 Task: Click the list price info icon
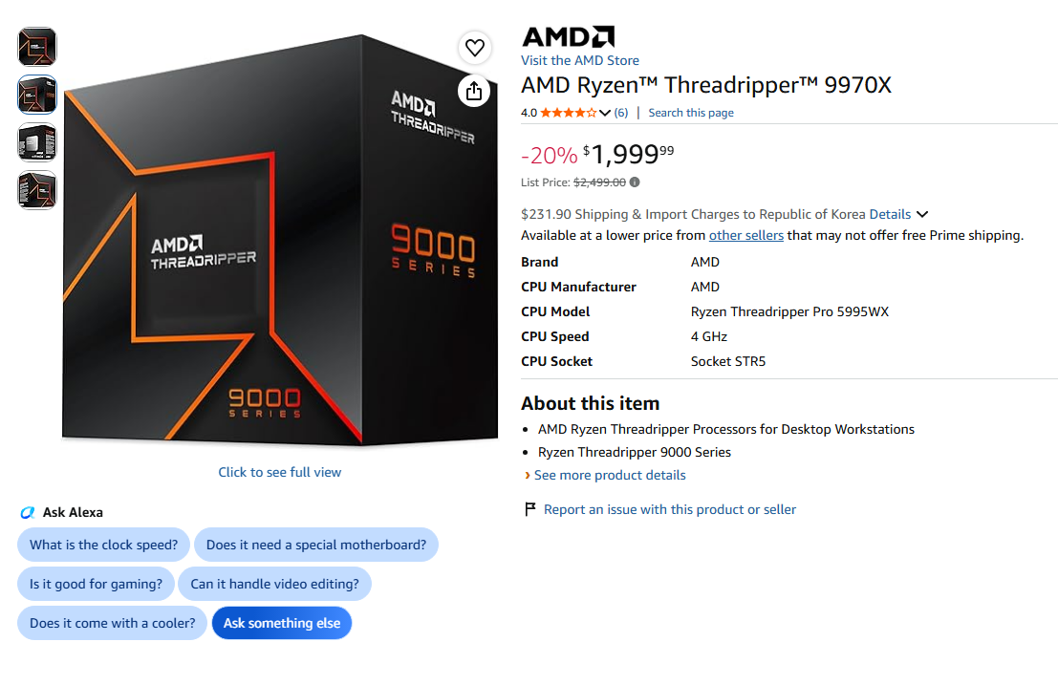pyautogui.click(x=635, y=182)
